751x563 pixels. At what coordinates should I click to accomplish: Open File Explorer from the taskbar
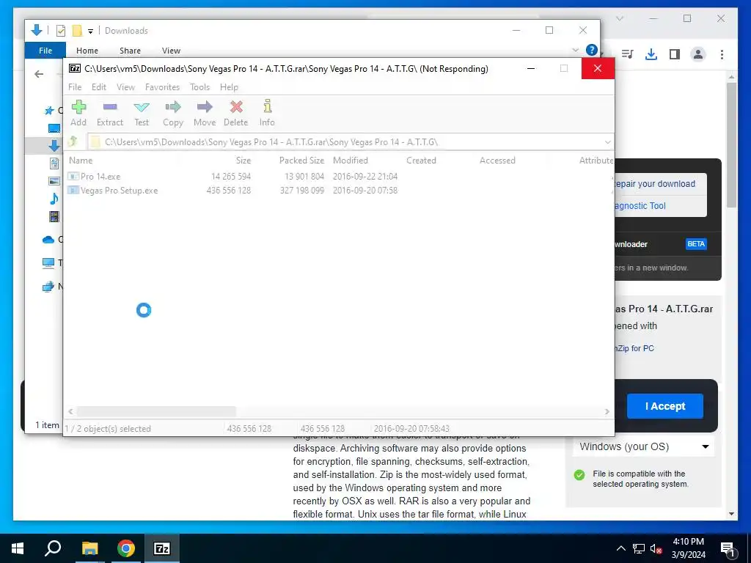pyautogui.click(x=89, y=548)
